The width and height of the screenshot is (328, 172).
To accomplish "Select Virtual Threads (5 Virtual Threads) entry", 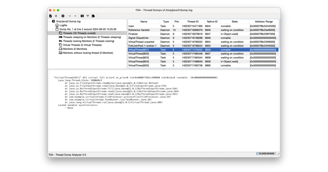I will pos(82,45).
